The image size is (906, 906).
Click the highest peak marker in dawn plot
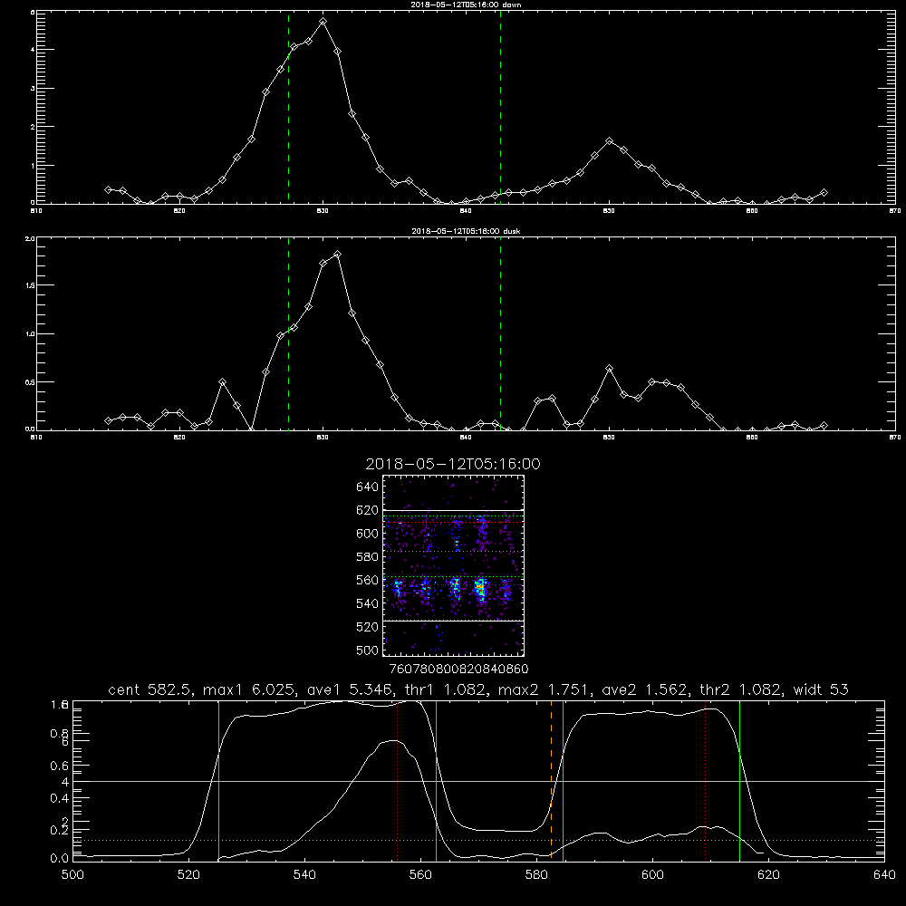coord(323,22)
